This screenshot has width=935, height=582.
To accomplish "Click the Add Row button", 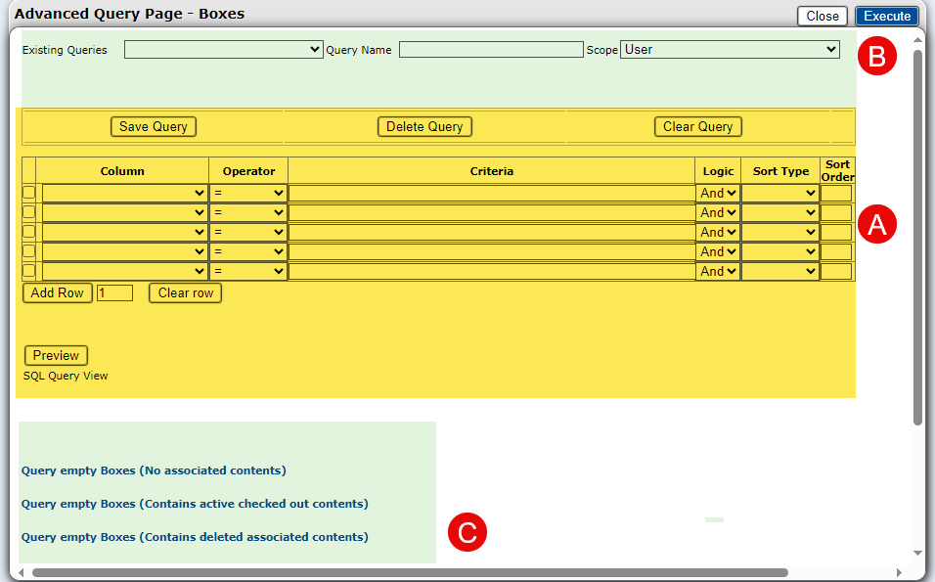I will click(57, 293).
